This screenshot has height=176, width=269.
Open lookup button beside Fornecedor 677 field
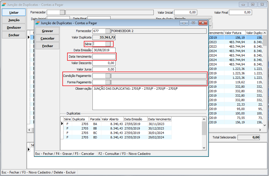[x=108, y=31]
